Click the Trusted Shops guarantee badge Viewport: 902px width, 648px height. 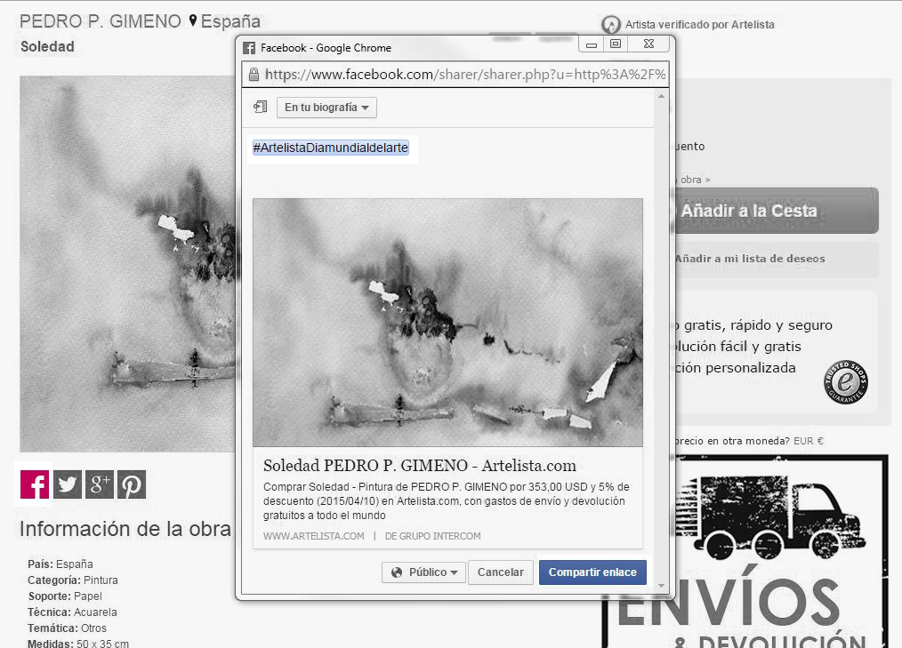(x=845, y=382)
